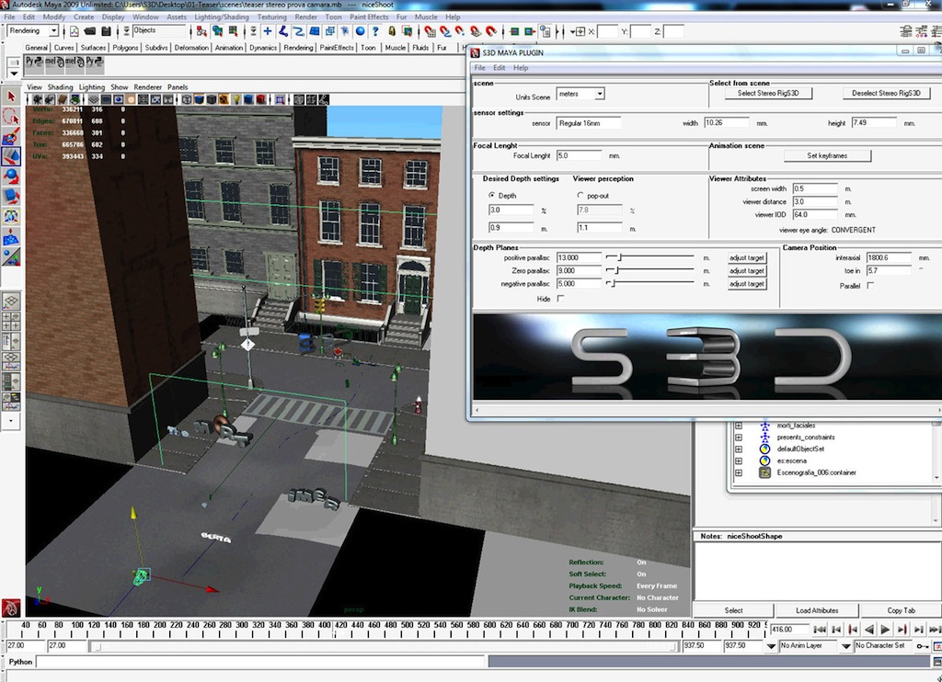Viewport: 942px width, 682px height.
Task: Click the Select Stereo RigS3D button
Action: [x=768, y=93]
